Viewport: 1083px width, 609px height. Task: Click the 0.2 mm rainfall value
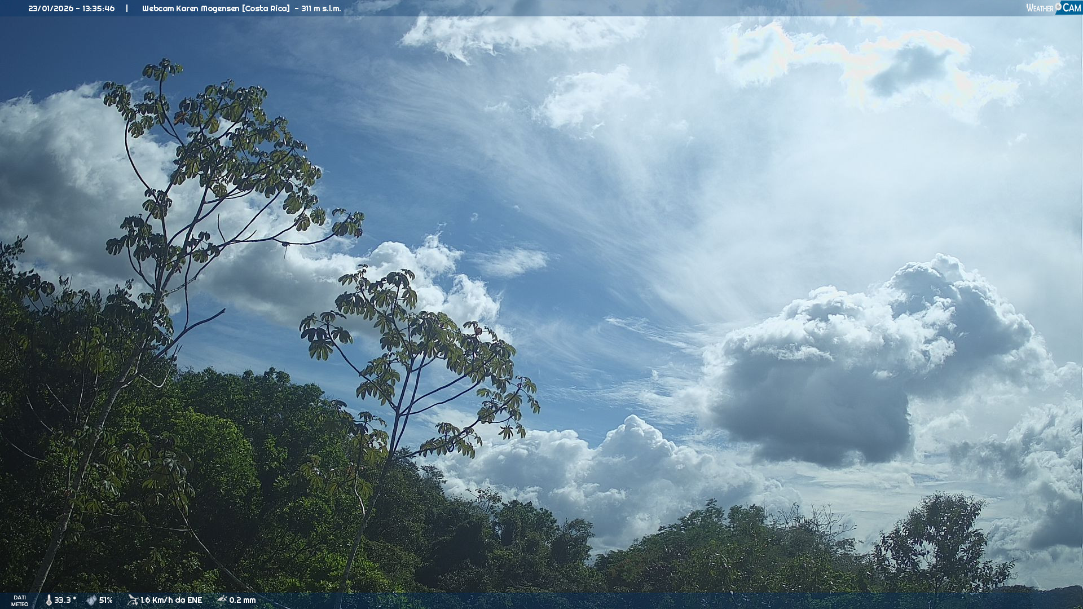tap(243, 601)
